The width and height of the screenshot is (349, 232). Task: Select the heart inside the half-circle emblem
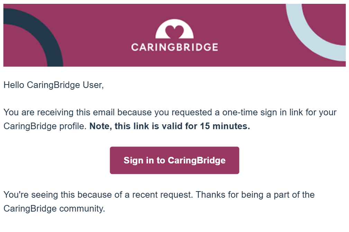(174, 31)
